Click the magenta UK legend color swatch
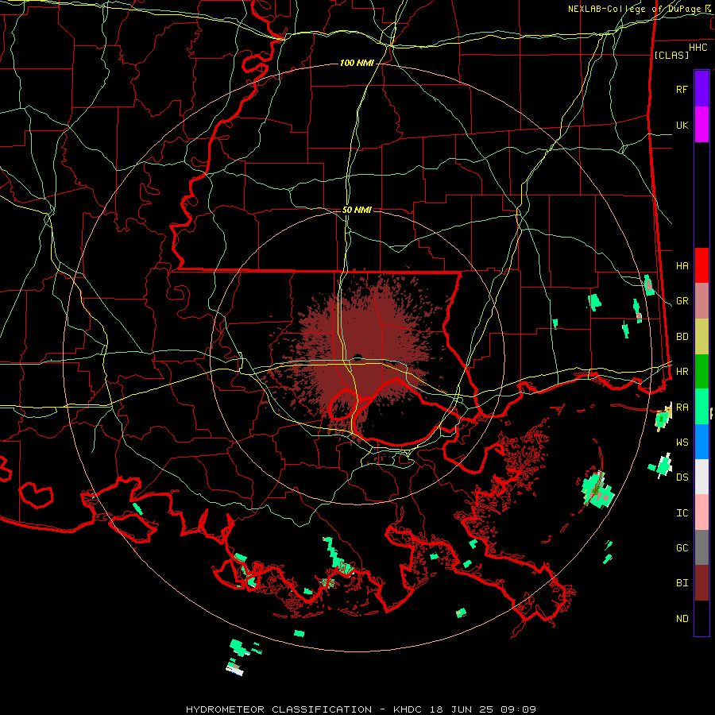The height and width of the screenshot is (715, 715). click(x=701, y=125)
